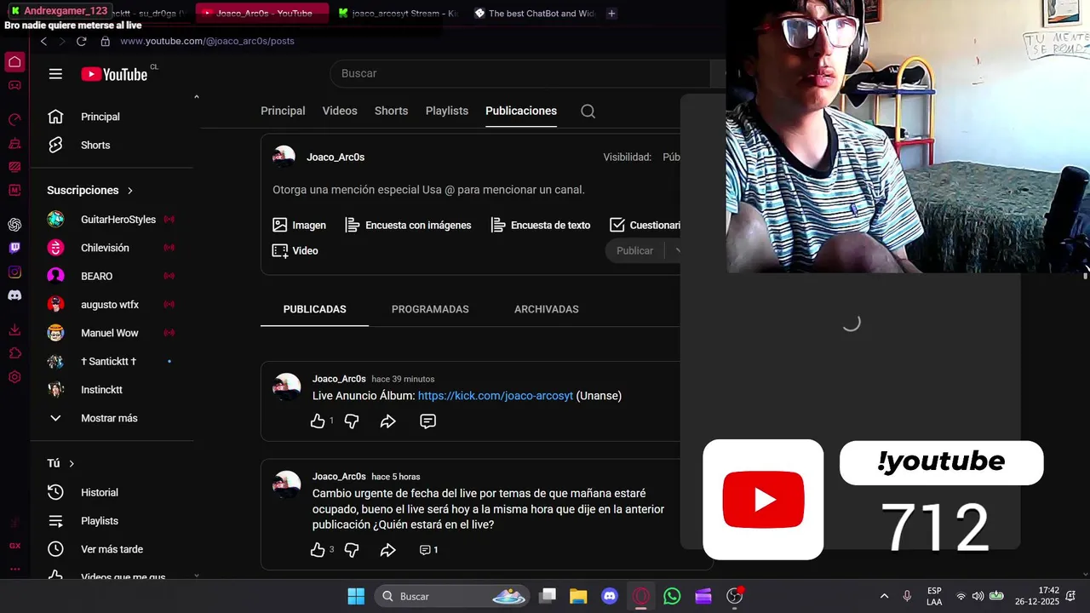The image size is (1090, 613).
Task: Switch to the channel Videos tab
Action: point(340,111)
